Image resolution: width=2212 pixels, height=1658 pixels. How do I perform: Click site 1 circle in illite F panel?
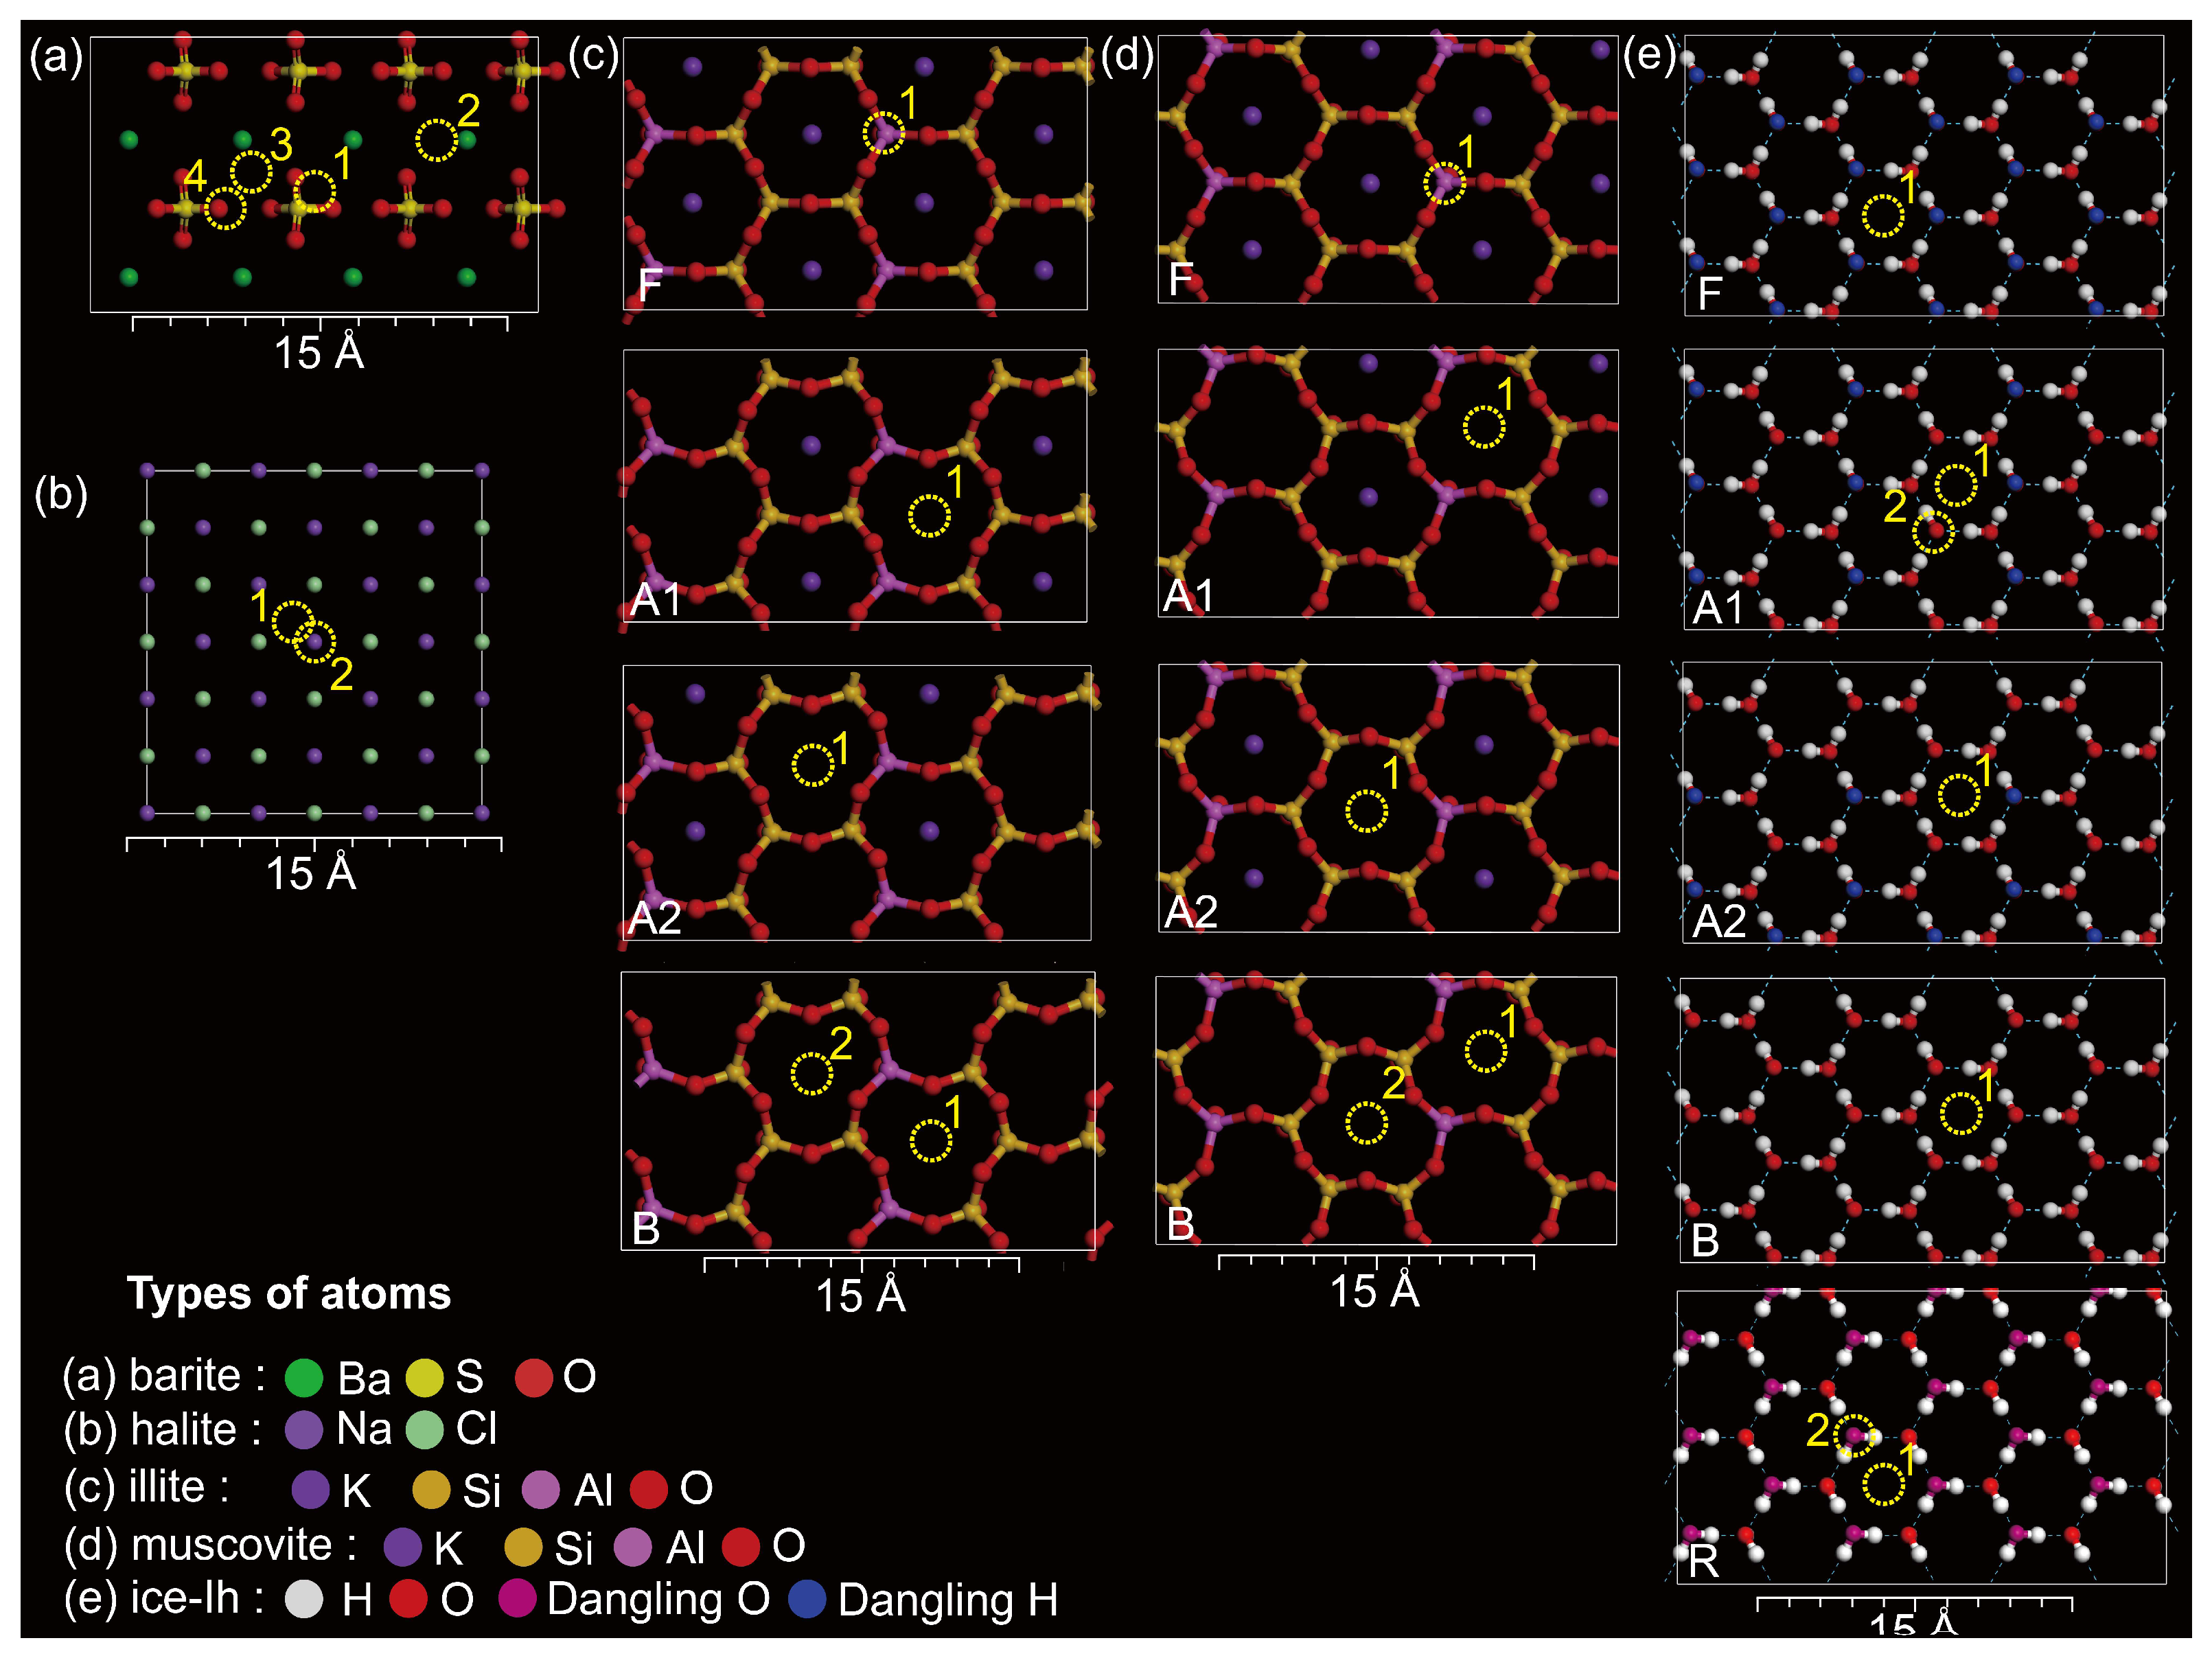[x=884, y=133]
